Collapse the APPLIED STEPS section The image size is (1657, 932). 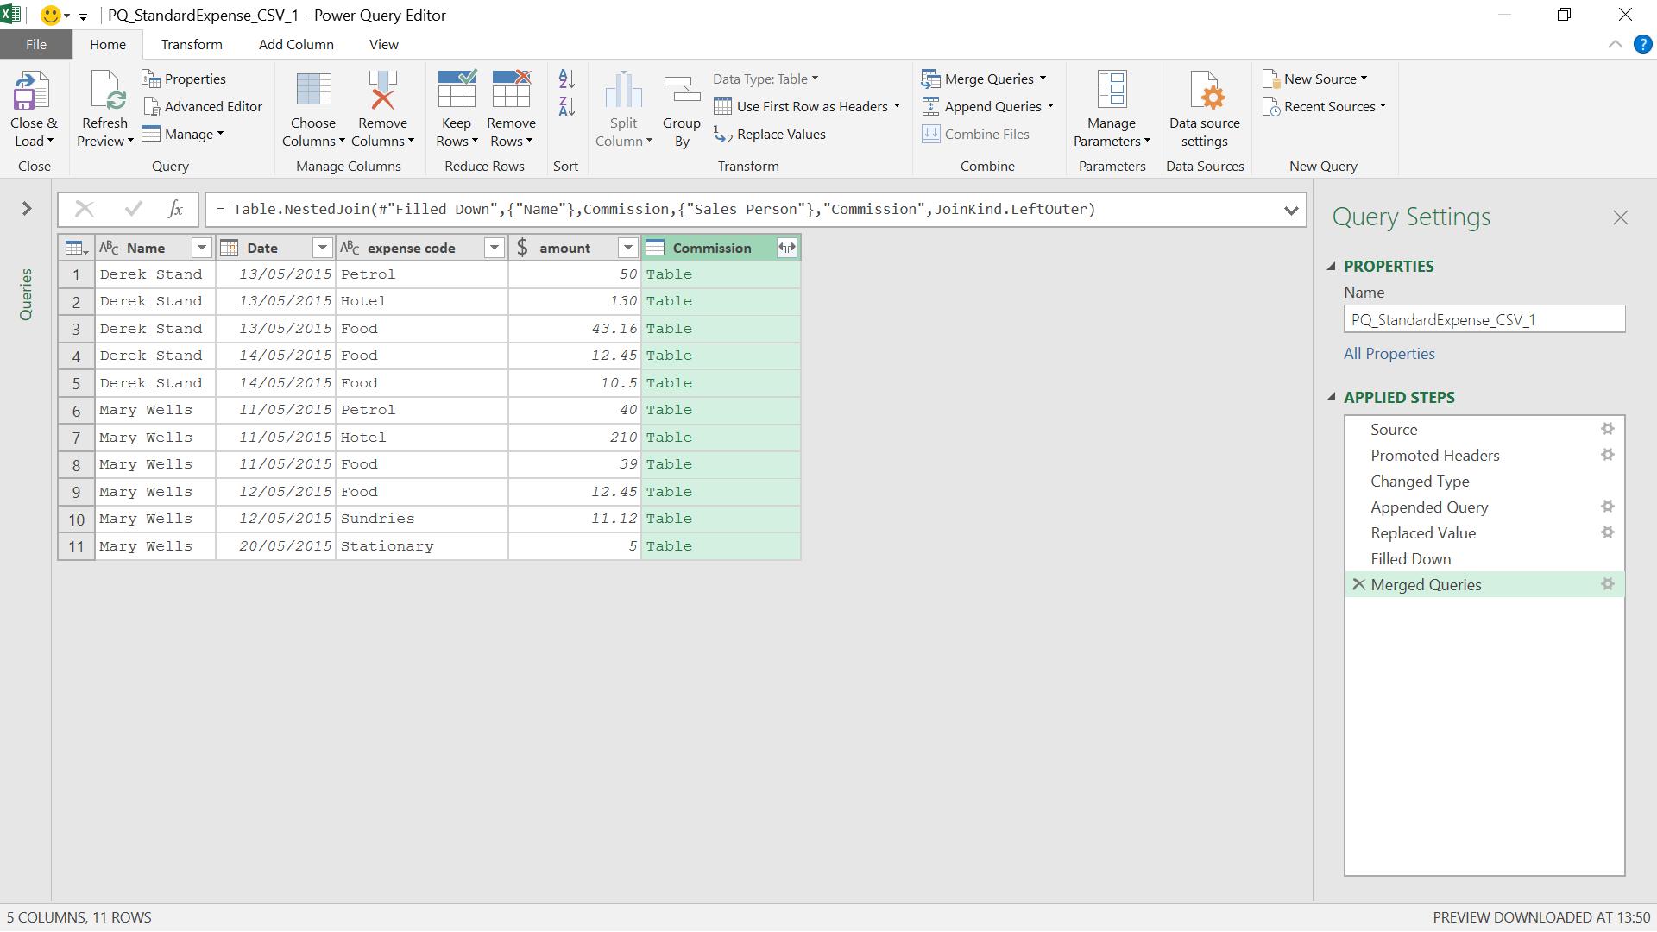click(x=1331, y=398)
